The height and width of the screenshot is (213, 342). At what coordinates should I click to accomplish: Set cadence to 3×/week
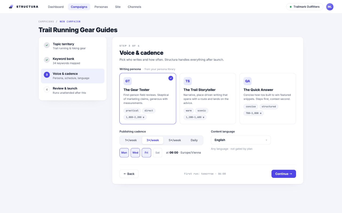pos(153,140)
